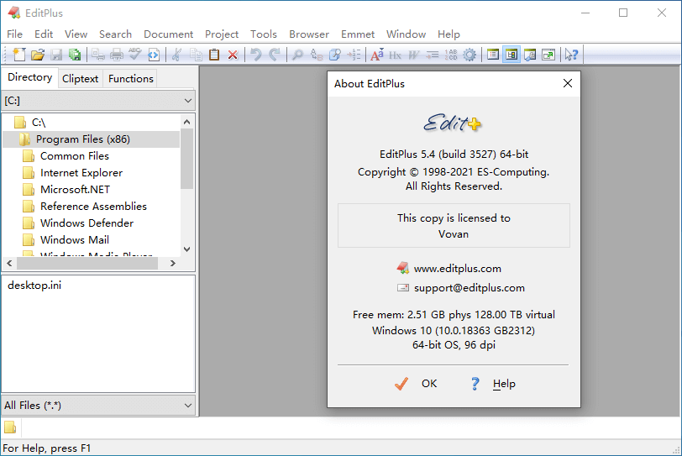Select the desktop.ini file
Viewport: 682px width, 456px height.
pos(34,286)
